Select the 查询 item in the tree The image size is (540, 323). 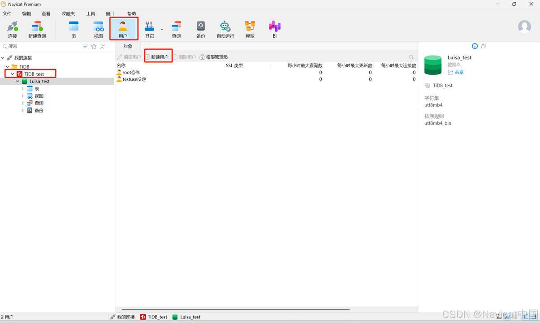[x=39, y=103]
